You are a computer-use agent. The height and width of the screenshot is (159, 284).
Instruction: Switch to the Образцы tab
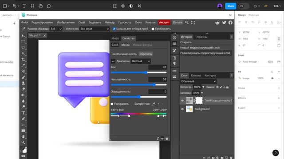201,37
